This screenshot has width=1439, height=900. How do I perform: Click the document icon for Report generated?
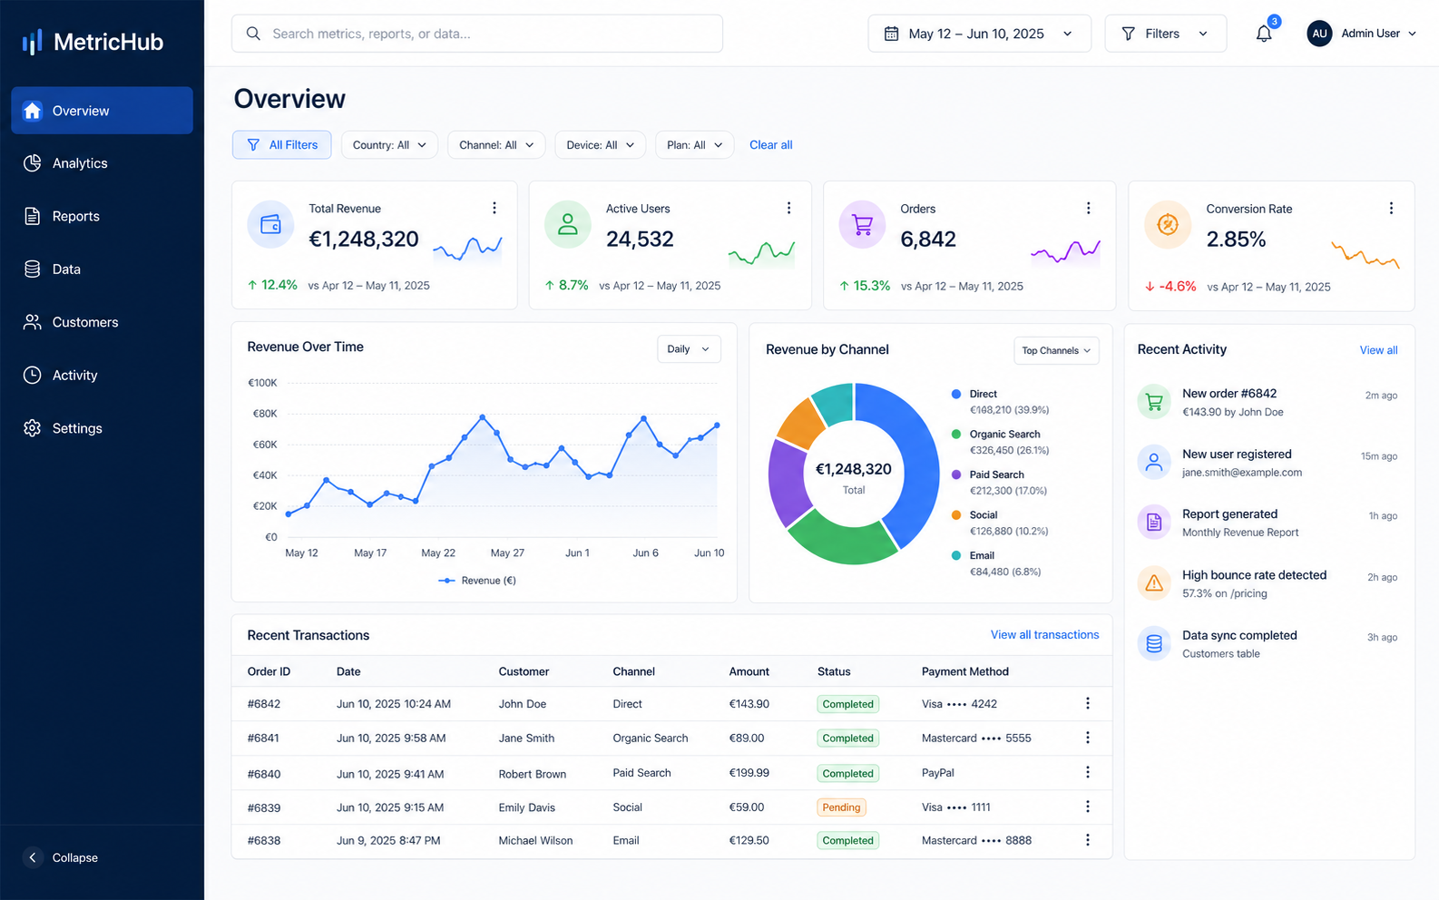click(1154, 522)
